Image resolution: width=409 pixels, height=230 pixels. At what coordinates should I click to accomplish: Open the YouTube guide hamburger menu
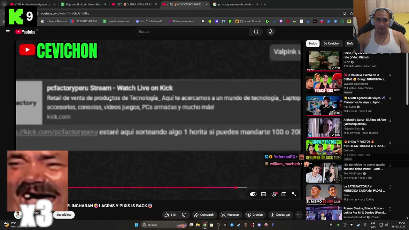[x=8, y=32]
